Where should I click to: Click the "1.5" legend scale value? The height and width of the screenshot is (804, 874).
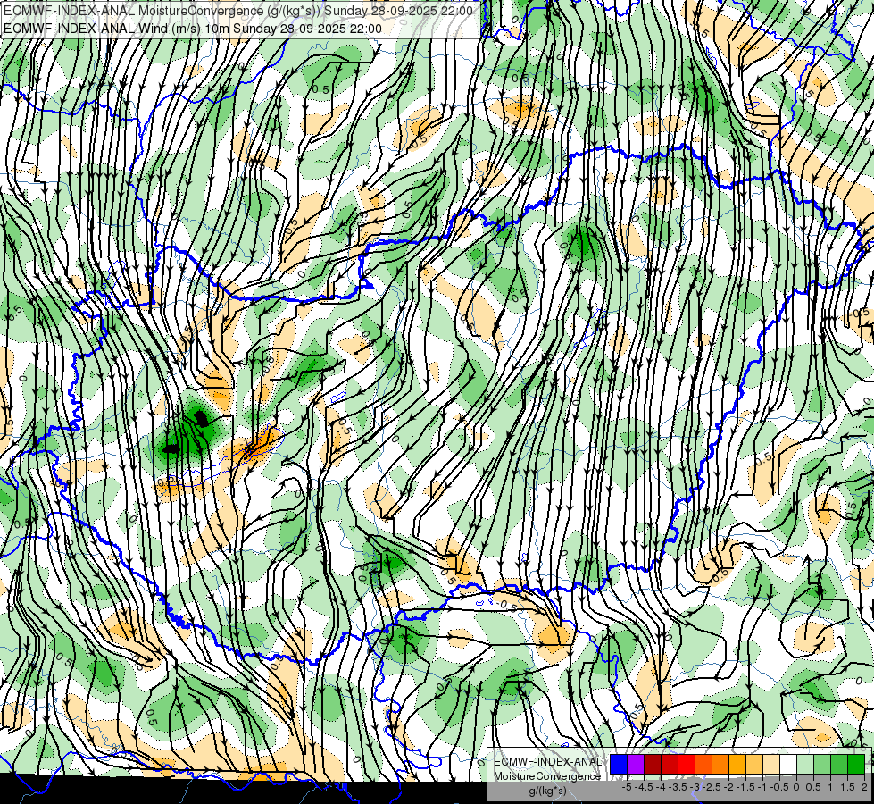(x=848, y=787)
